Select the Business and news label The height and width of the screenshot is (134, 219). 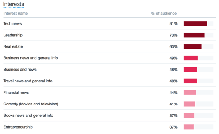tap(20, 70)
